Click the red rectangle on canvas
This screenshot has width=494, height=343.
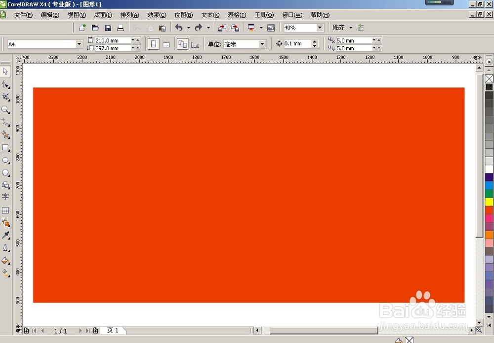[x=248, y=195]
